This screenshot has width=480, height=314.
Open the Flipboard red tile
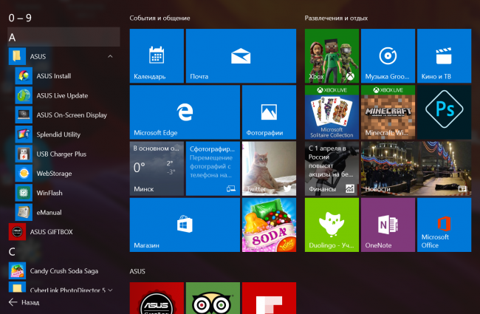click(x=269, y=298)
